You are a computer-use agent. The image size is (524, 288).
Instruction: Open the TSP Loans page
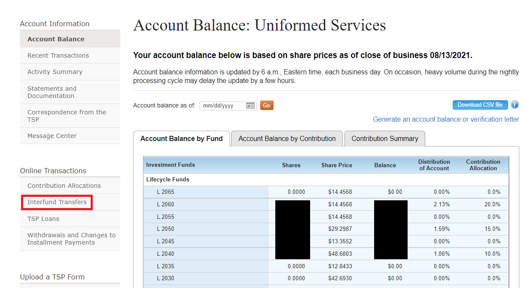[x=43, y=218]
